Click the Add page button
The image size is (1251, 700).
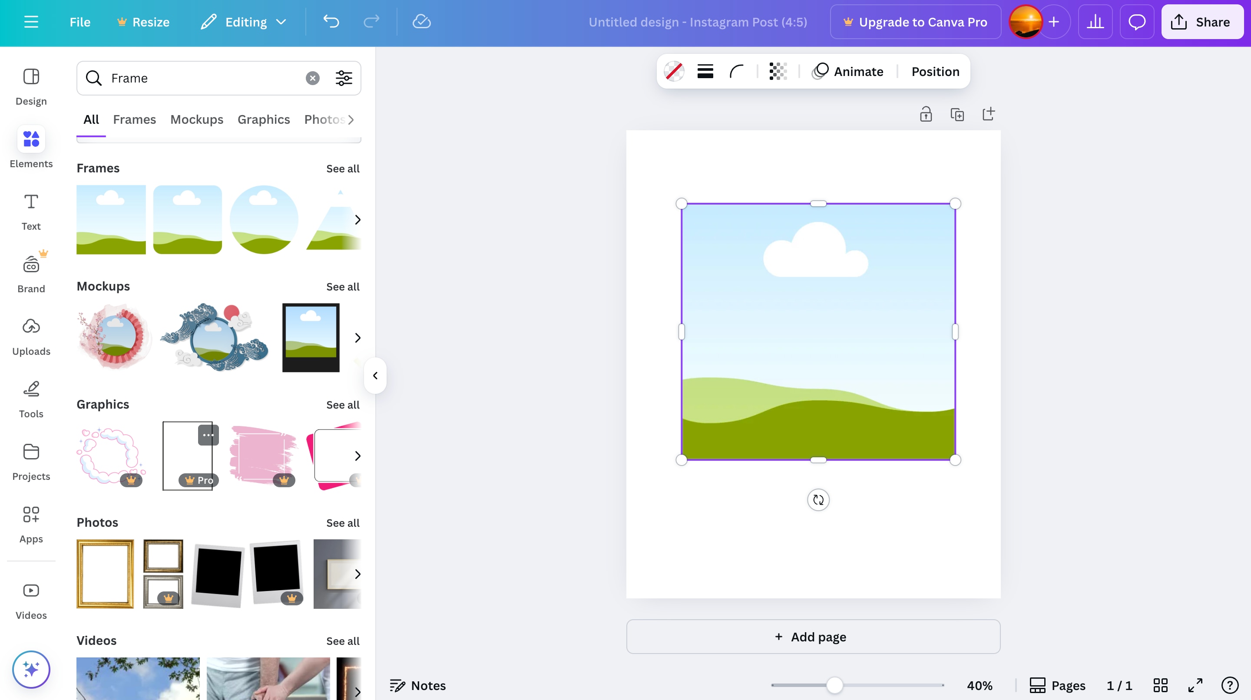coord(813,637)
